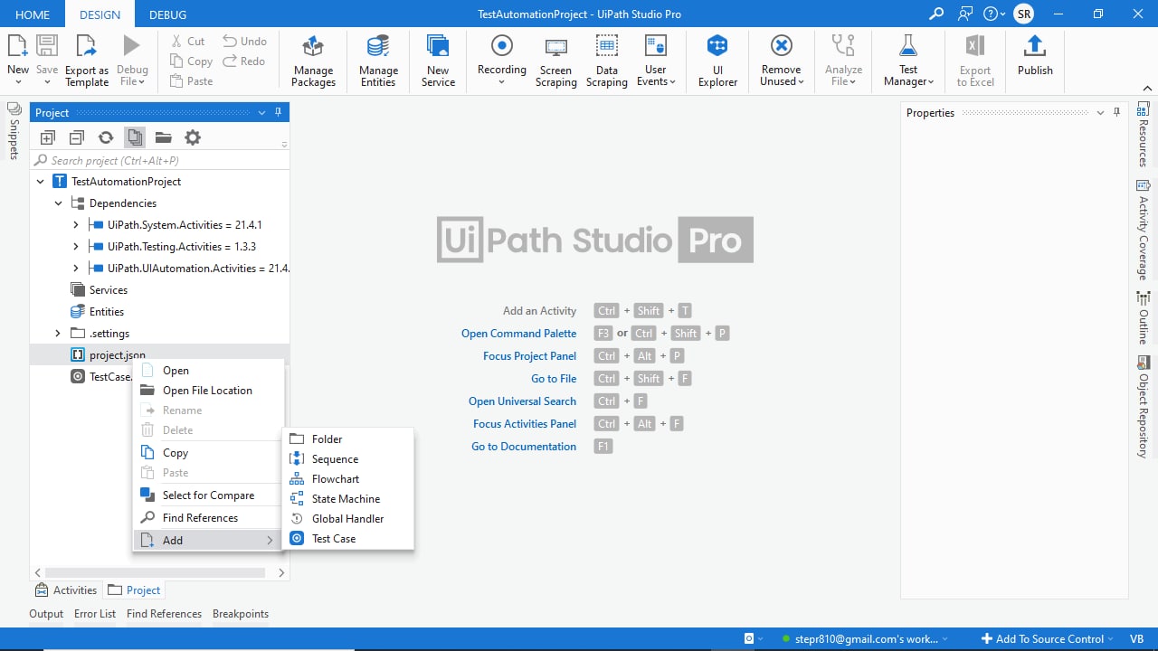Open the Resources side panel
The image size is (1158, 651).
(1143, 135)
